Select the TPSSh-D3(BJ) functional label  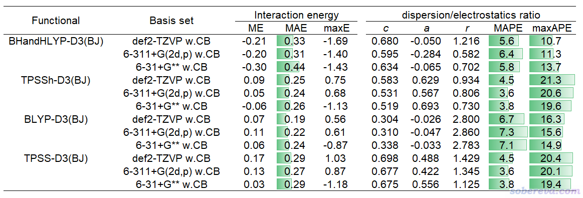56,80
